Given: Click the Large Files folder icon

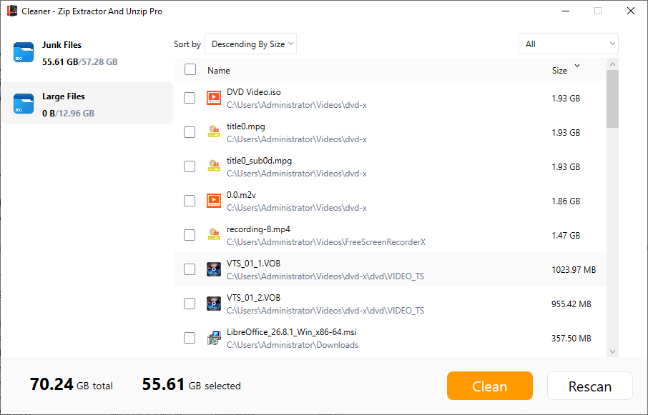Looking at the screenshot, I should pyautogui.click(x=24, y=104).
